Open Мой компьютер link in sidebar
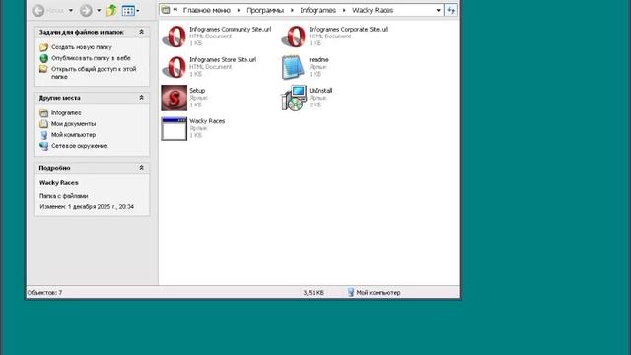 (x=73, y=135)
